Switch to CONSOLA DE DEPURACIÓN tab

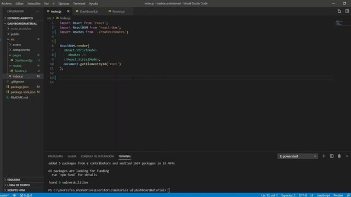[x=98, y=156]
